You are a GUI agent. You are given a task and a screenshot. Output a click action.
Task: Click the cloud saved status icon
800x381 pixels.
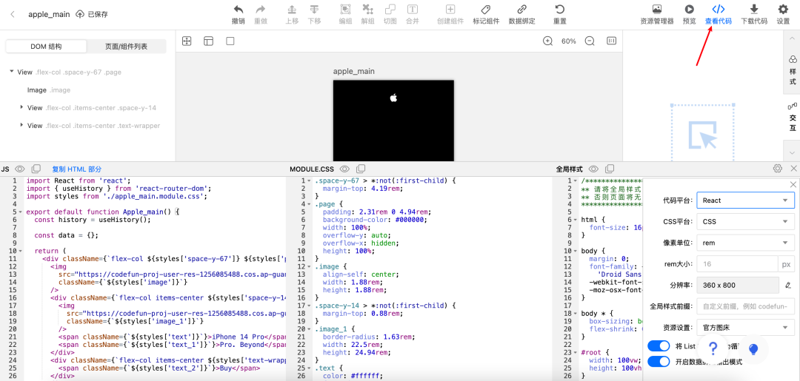[80, 14]
